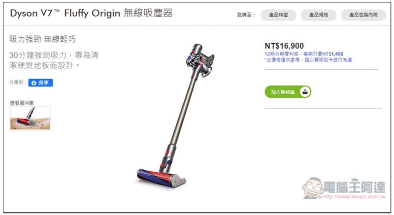Click the 此價格僅供參考 disclaimer line

tap(308, 59)
